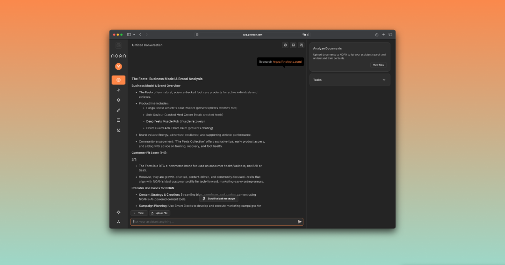Viewport: 505px width, 265px height.
Task: Open a new Safari tab with plus
Action: pos(383,35)
